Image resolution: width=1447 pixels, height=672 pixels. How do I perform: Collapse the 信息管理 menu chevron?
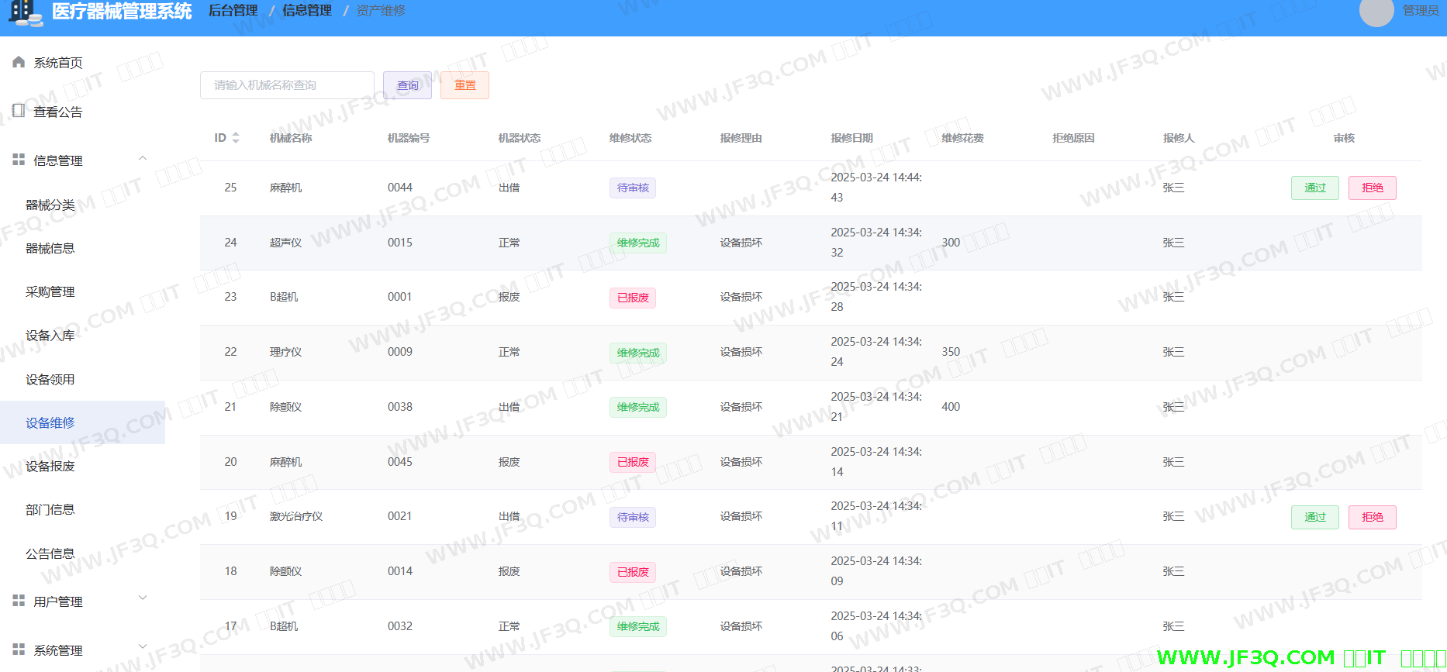coord(143,159)
